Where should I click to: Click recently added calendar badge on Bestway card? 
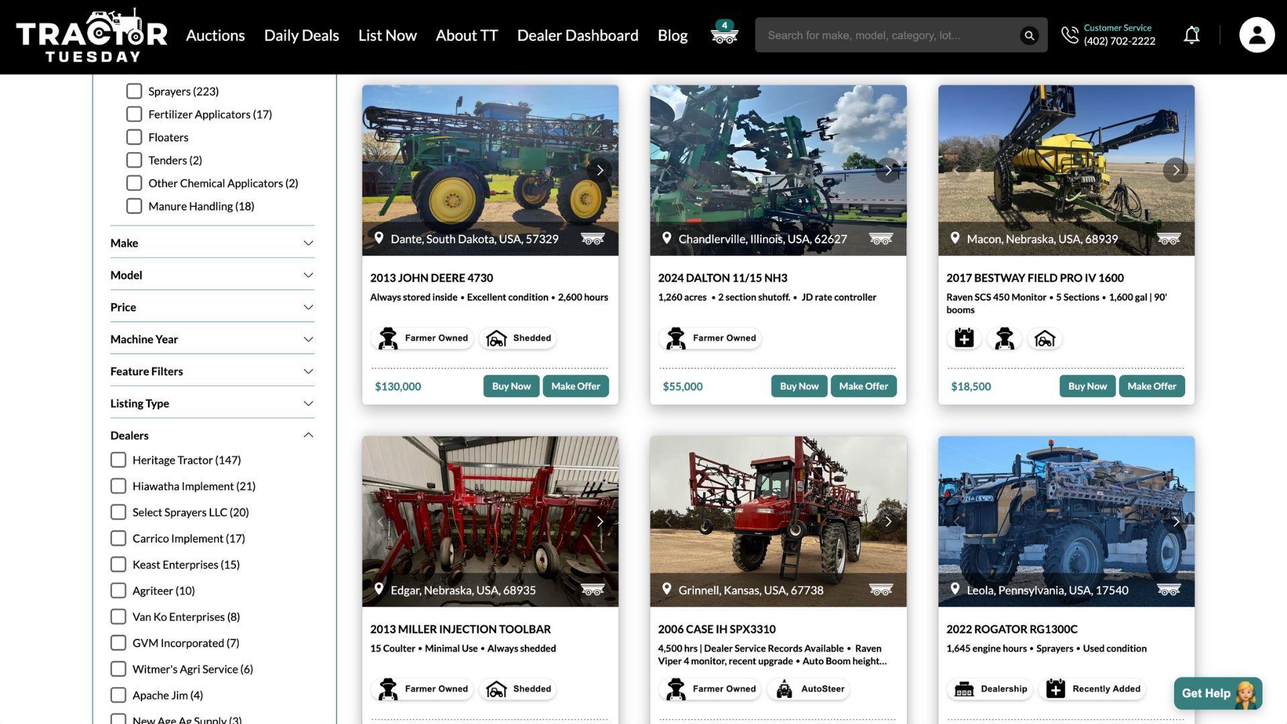[x=964, y=339]
